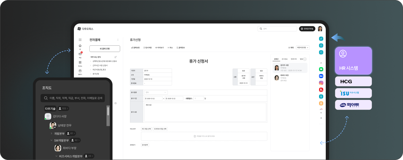The image size is (403, 160).
Task: Click 임시저장 in the toolbar
Action: (148, 48)
